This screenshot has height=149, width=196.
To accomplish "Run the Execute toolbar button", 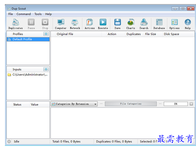I will tap(103, 24).
